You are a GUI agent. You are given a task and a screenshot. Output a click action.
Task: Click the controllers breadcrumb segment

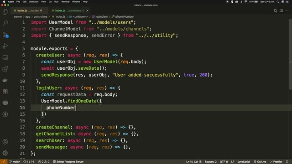[x=41, y=17]
